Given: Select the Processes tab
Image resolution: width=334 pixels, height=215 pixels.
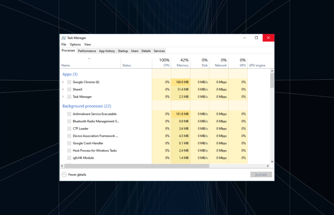Looking at the screenshot, I should (68, 51).
